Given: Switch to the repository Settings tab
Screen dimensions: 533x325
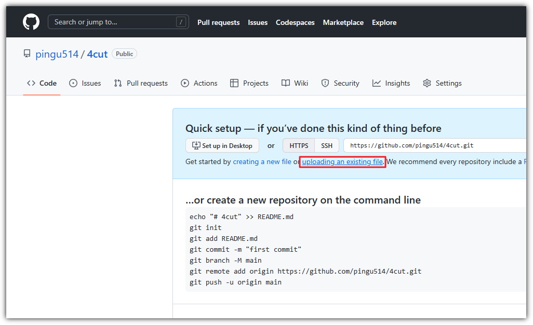Looking at the screenshot, I should (442, 83).
